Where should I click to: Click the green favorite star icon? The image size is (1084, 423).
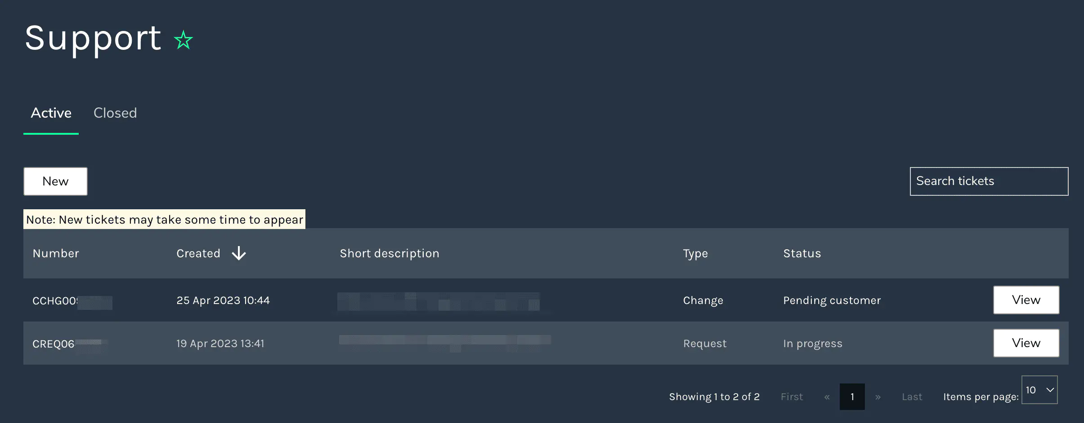pos(184,40)
